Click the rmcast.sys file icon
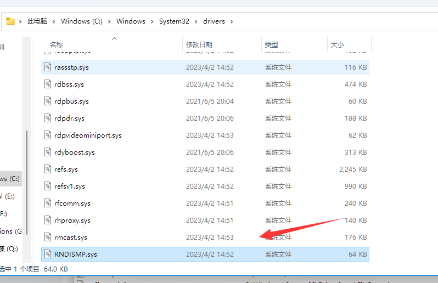 (48, 237)
